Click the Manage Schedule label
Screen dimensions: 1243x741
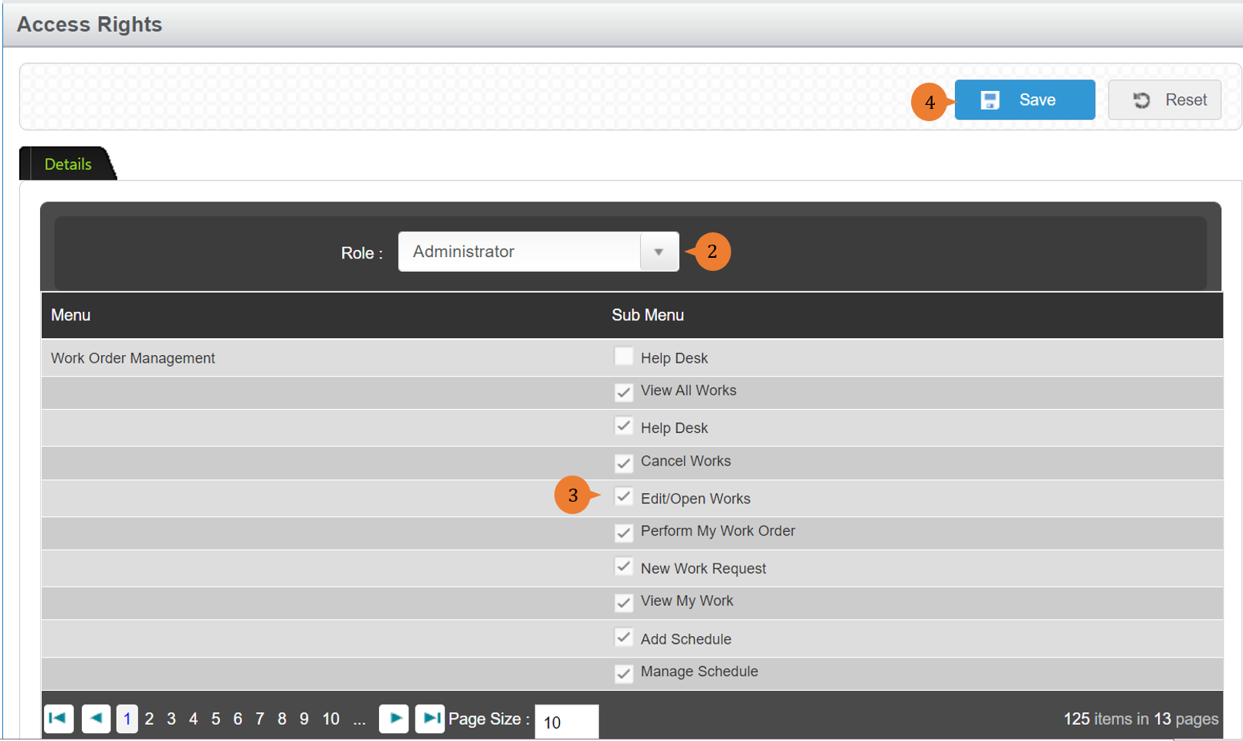[x=699, y=672]
